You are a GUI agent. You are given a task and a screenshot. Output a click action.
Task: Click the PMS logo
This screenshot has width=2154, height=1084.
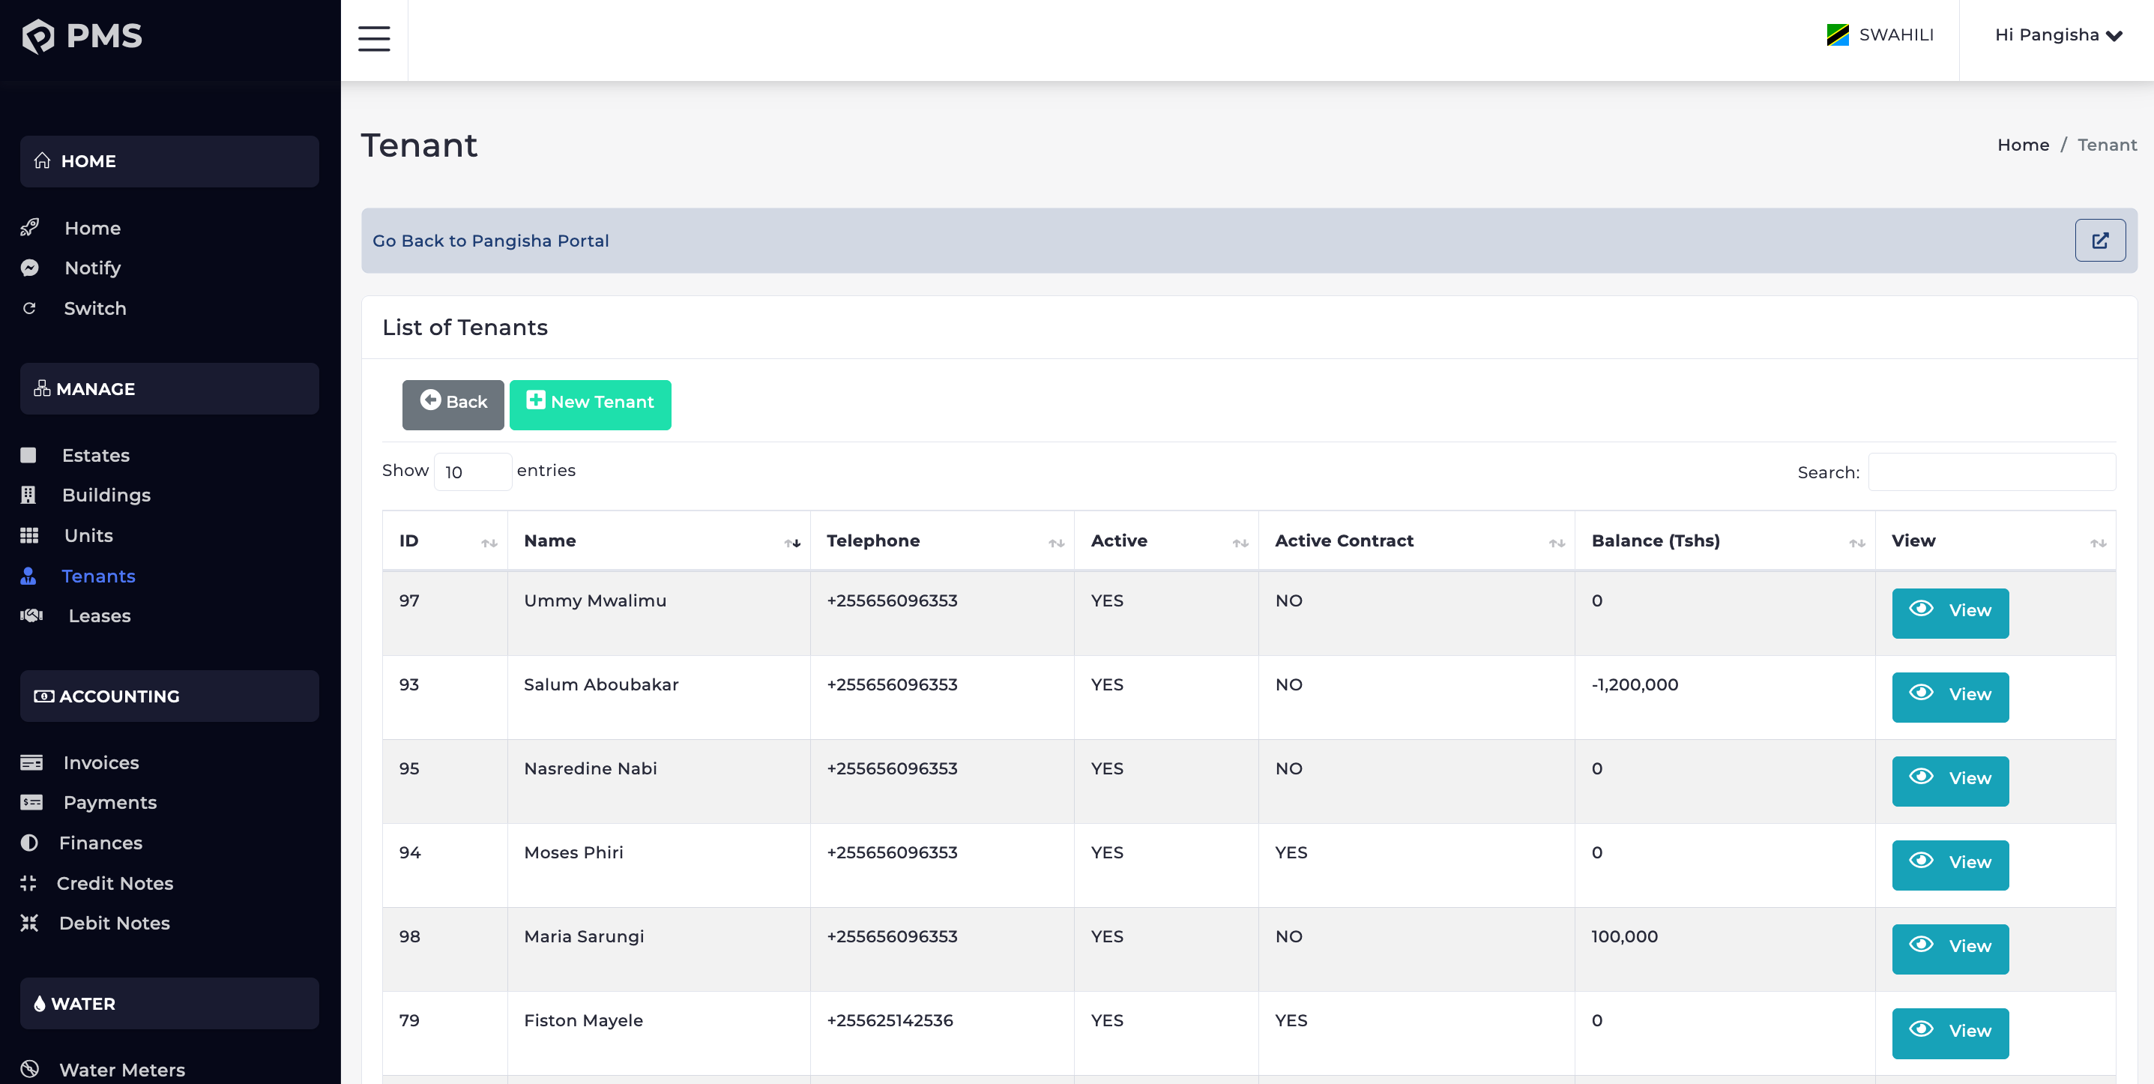click(x=82, y=36)
